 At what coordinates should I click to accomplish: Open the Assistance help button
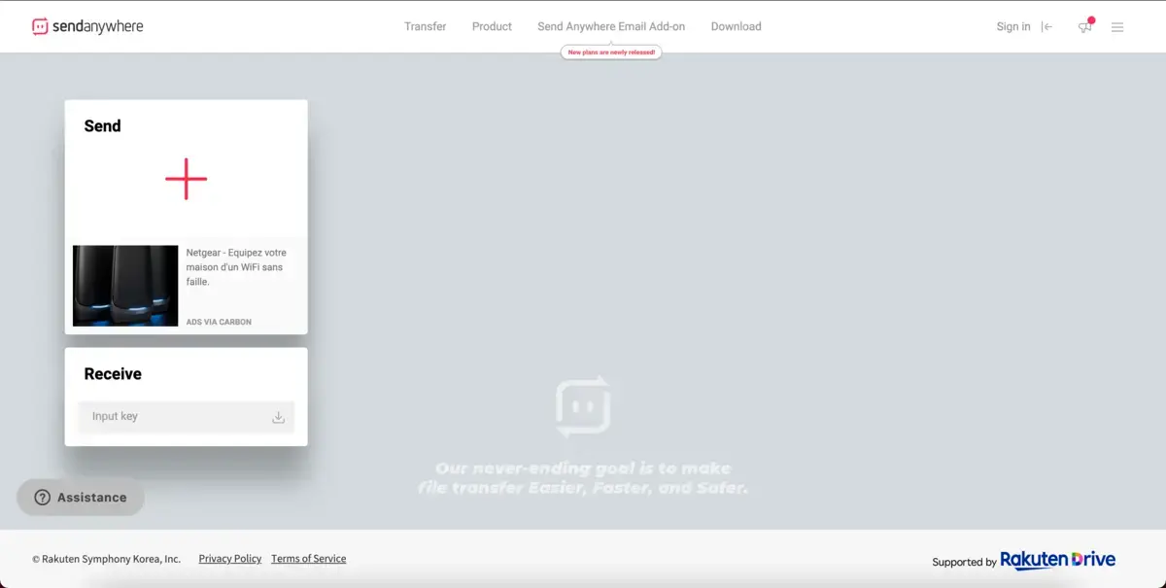pos(81,498)
